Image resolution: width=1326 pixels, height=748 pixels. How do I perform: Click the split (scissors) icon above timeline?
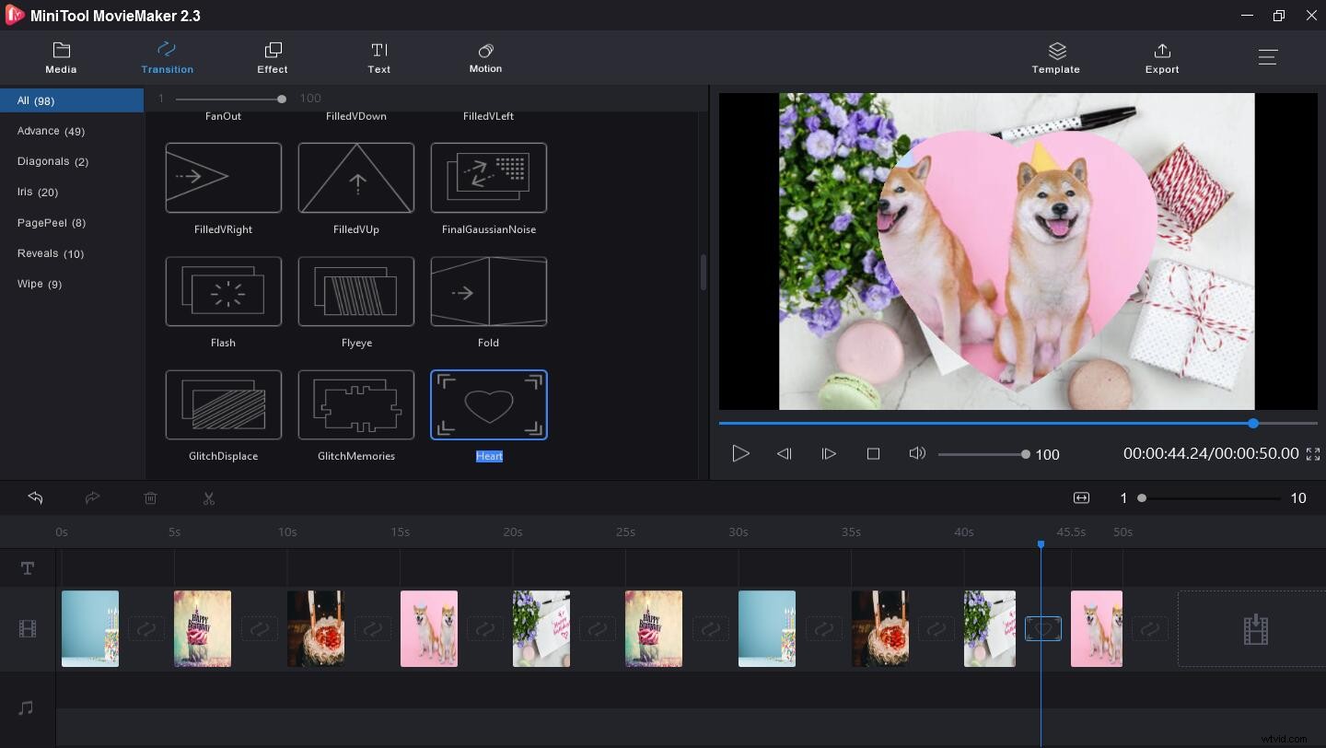coord(209,497)
